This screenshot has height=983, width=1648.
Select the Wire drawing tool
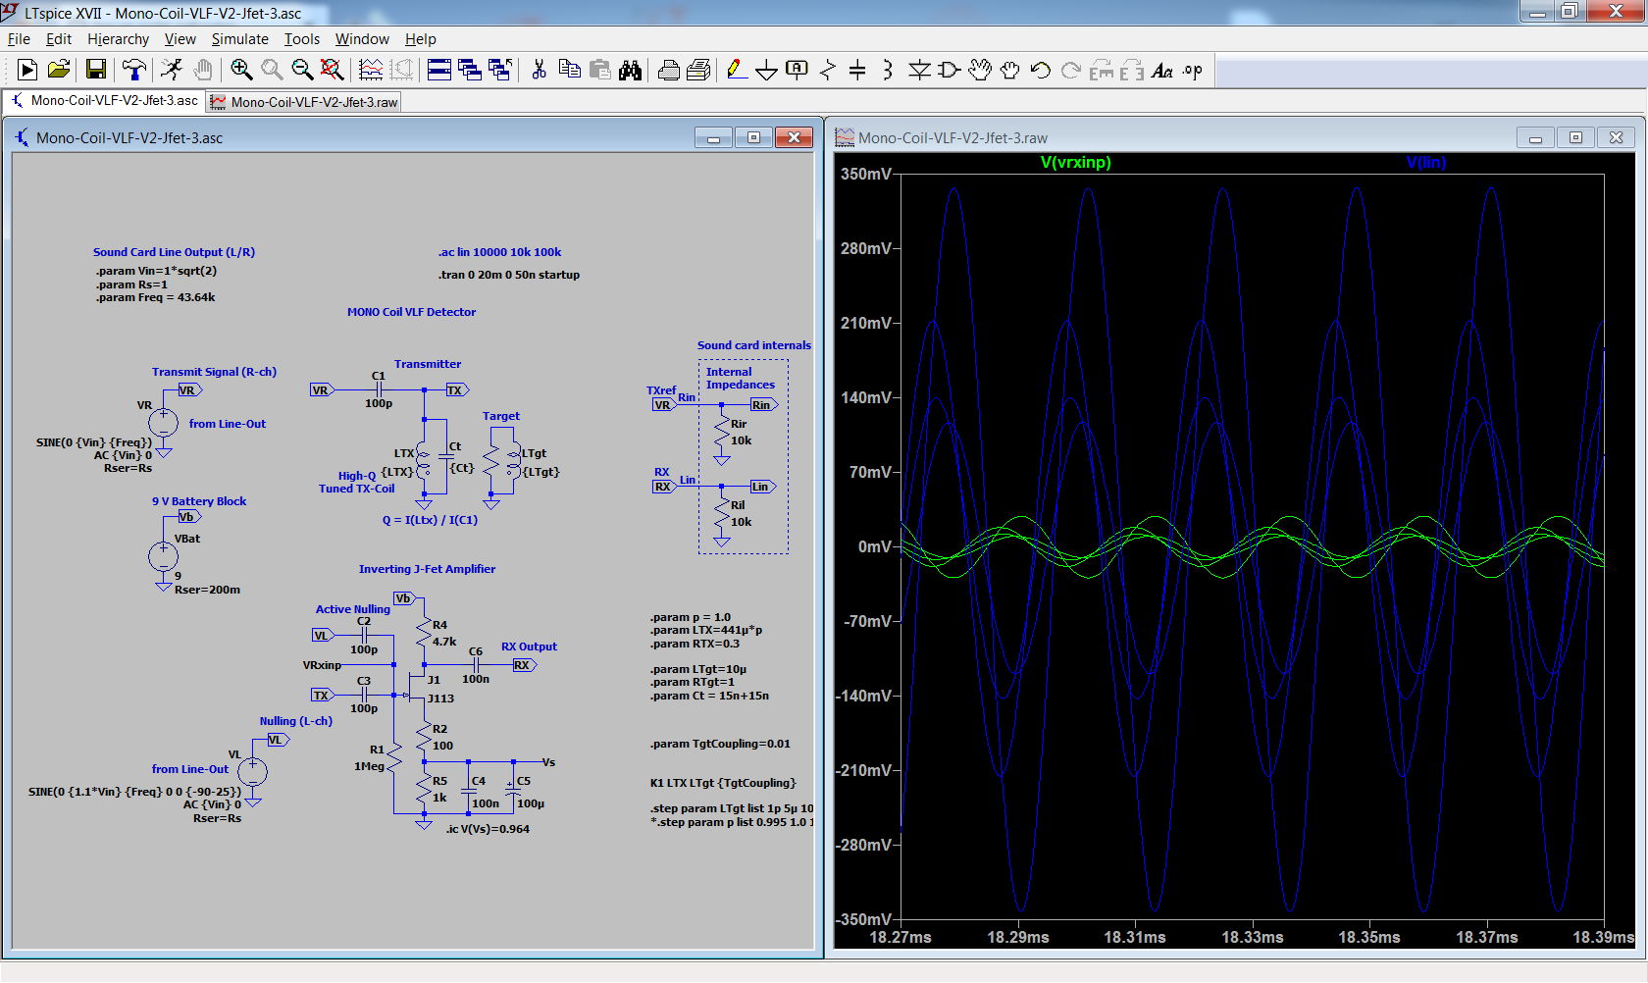737,70
